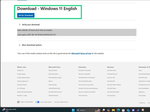
Task: Open File Explorer from the taskbar
Action: click(113, 110)
